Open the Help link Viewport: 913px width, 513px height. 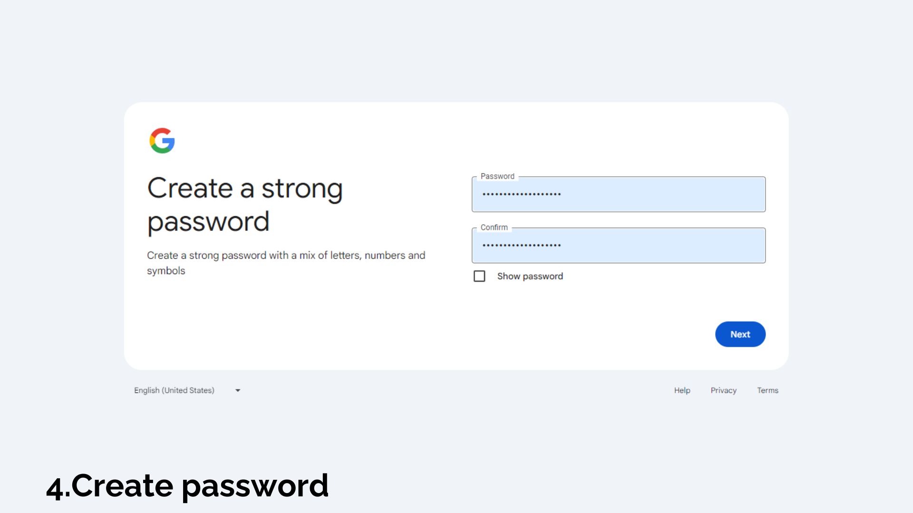tap(682, 390)
